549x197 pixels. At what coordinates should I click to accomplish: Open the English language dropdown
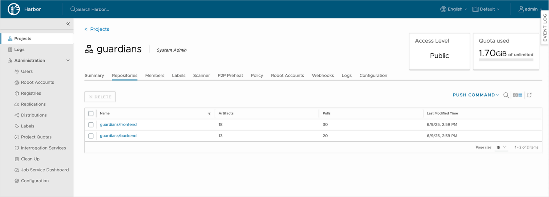tap(454, 9)
